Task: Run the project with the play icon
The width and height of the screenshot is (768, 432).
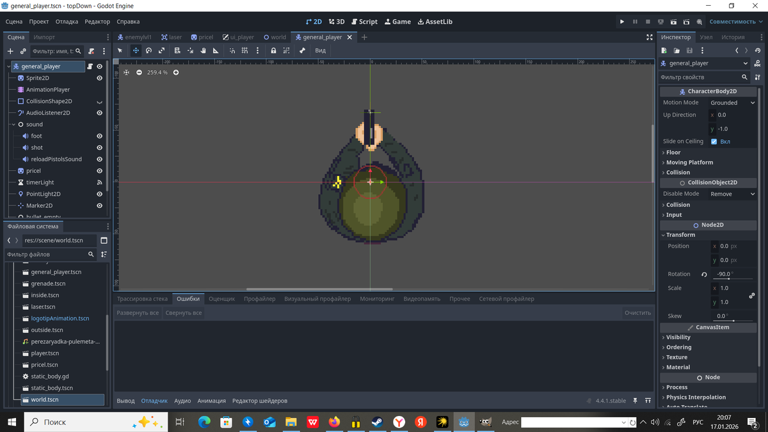Action: pyautogui.click(x=622, y=21)
